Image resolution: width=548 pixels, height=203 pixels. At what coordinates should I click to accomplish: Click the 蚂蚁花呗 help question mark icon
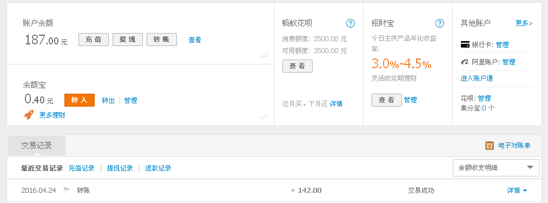(350, 23)
